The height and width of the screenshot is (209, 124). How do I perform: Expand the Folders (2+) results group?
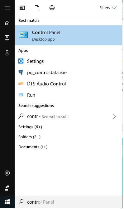(30, 137)
